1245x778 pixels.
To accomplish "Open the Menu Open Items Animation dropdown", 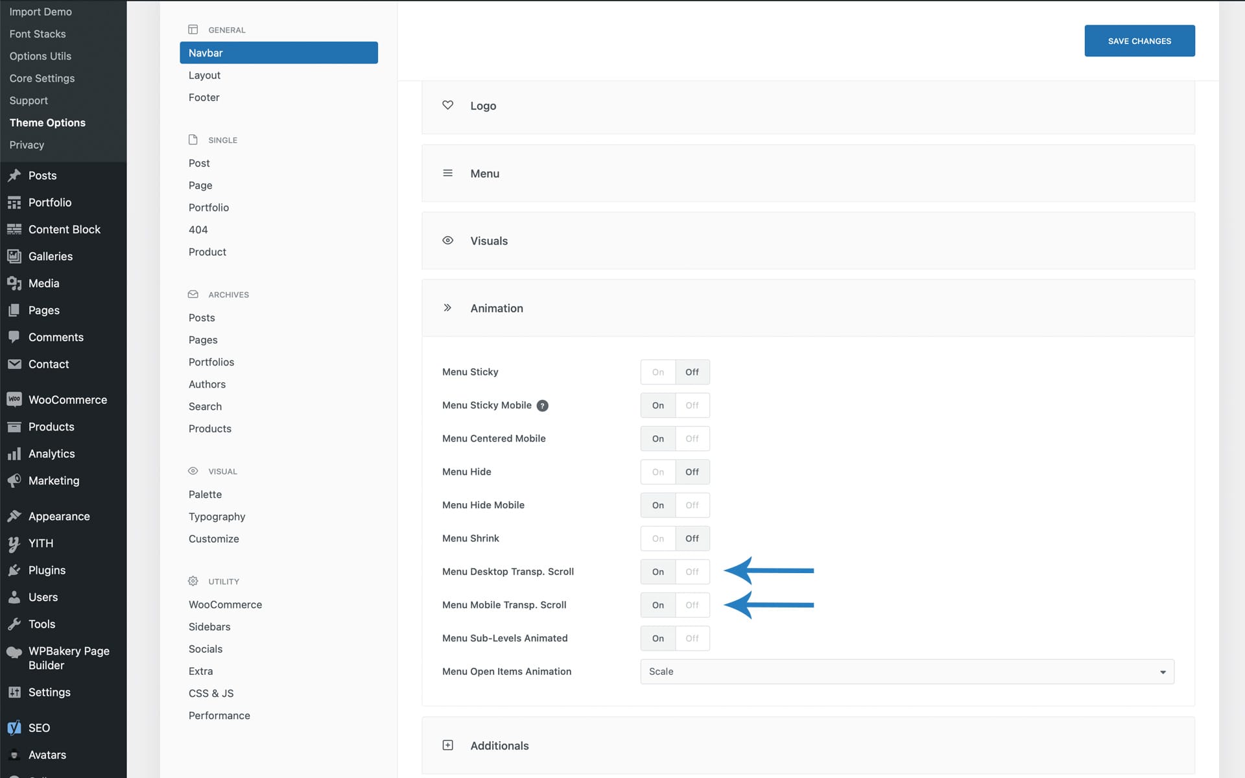I will point(907,672).
